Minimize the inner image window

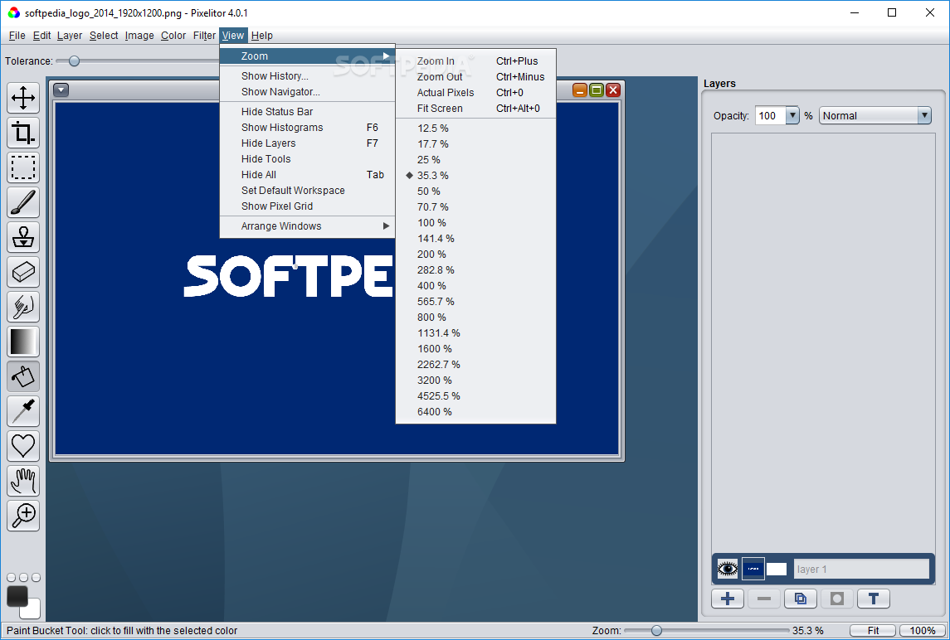tap(581, 90)
